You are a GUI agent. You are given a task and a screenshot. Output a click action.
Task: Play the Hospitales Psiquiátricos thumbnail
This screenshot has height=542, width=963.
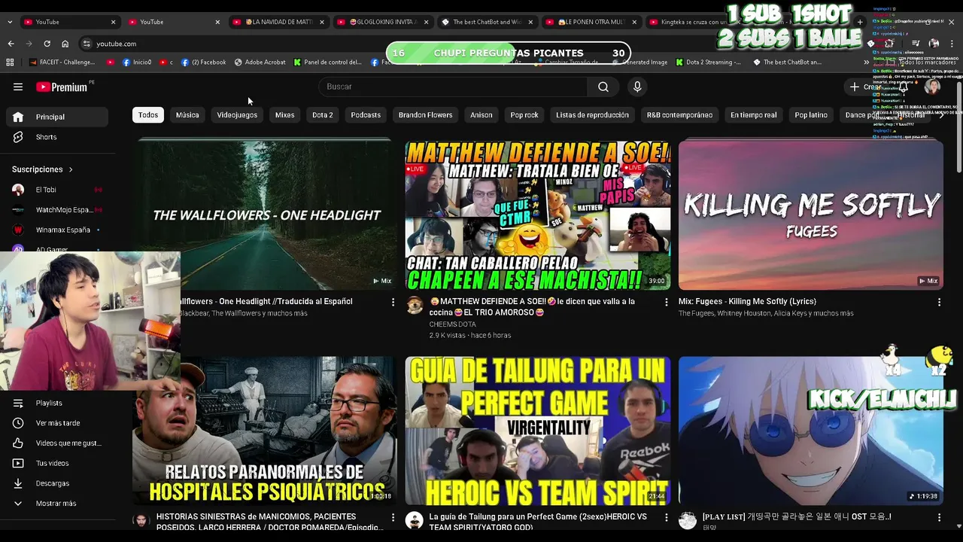pyautogui.click(x=265, y=431)
